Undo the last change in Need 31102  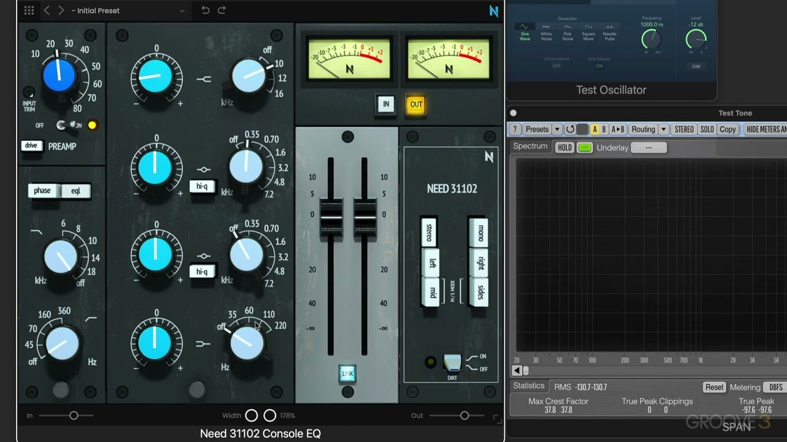(x=205, y=10)
